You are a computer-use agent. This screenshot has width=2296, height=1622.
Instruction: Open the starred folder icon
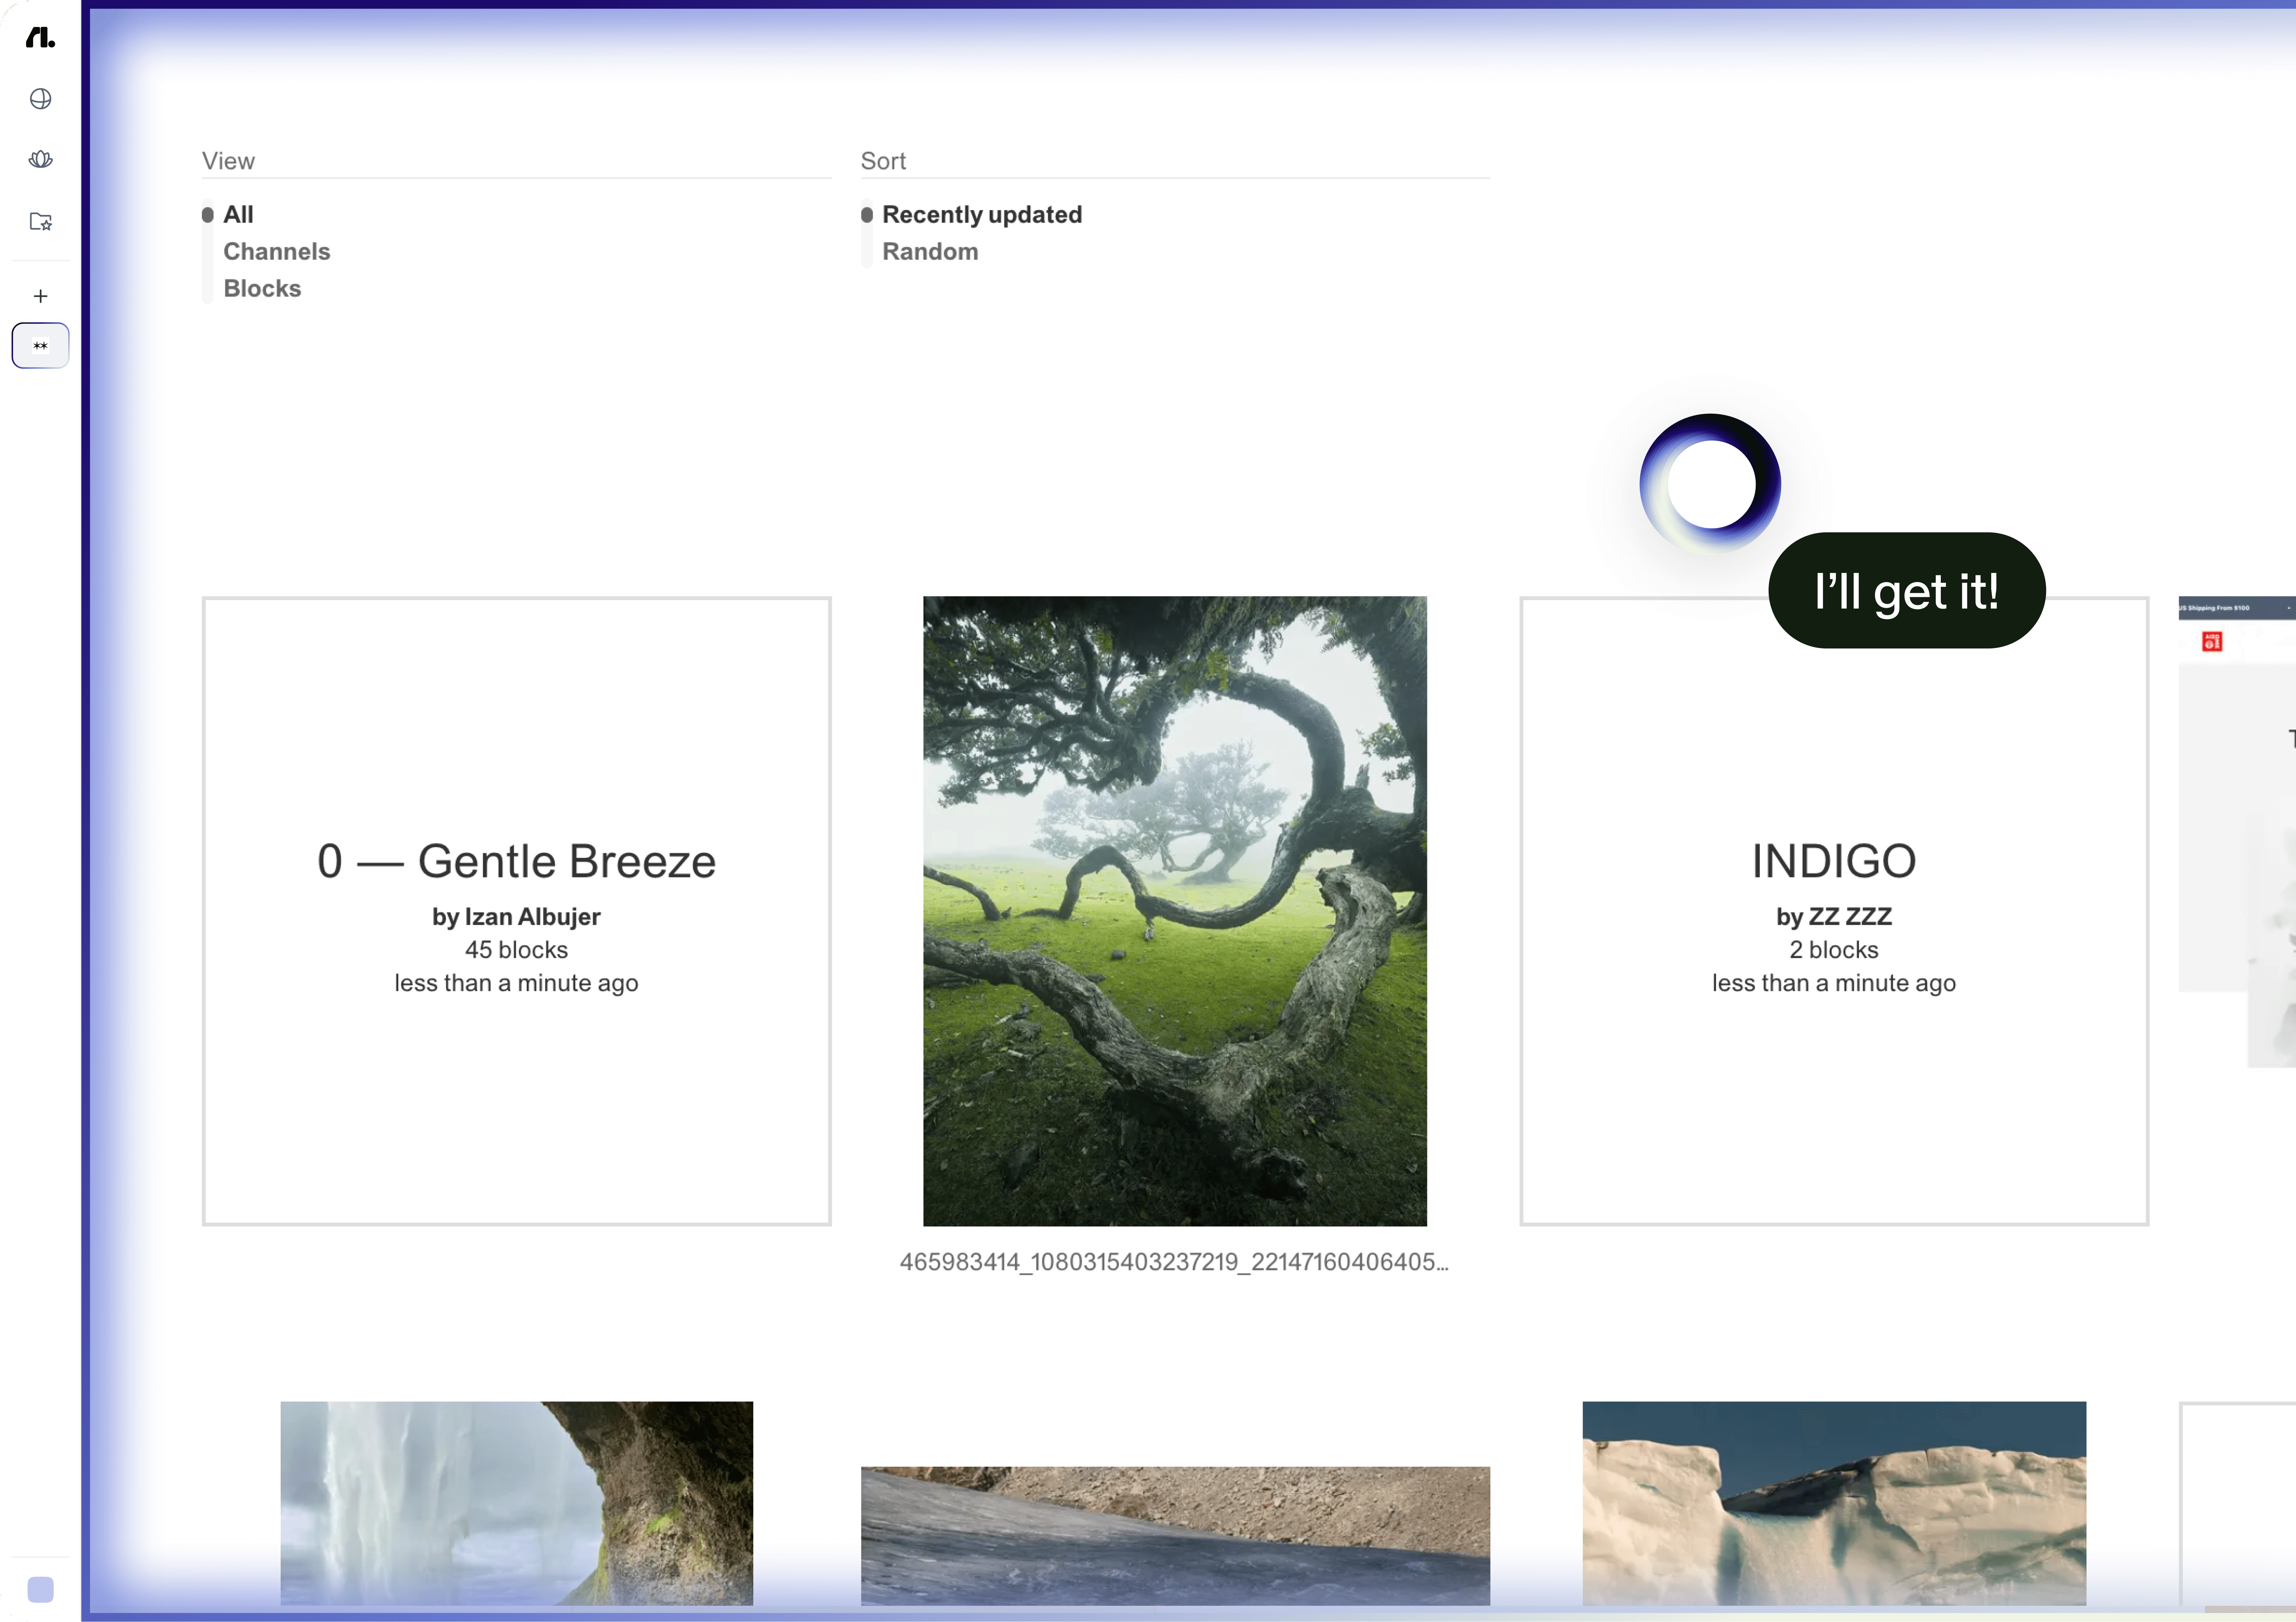tap(40, 222)
